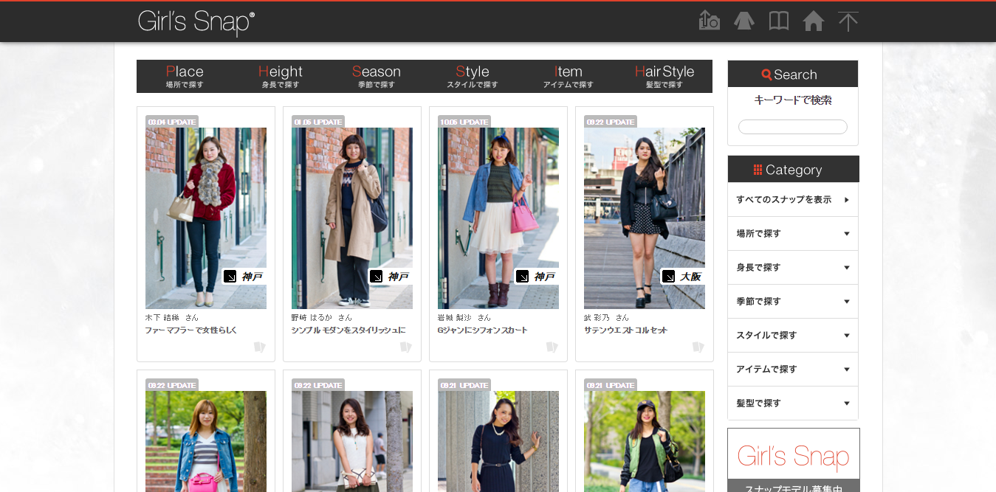Click the pages icon on ファーマフラーで女性らしく card
996x492 pixels.
(259, 347)
